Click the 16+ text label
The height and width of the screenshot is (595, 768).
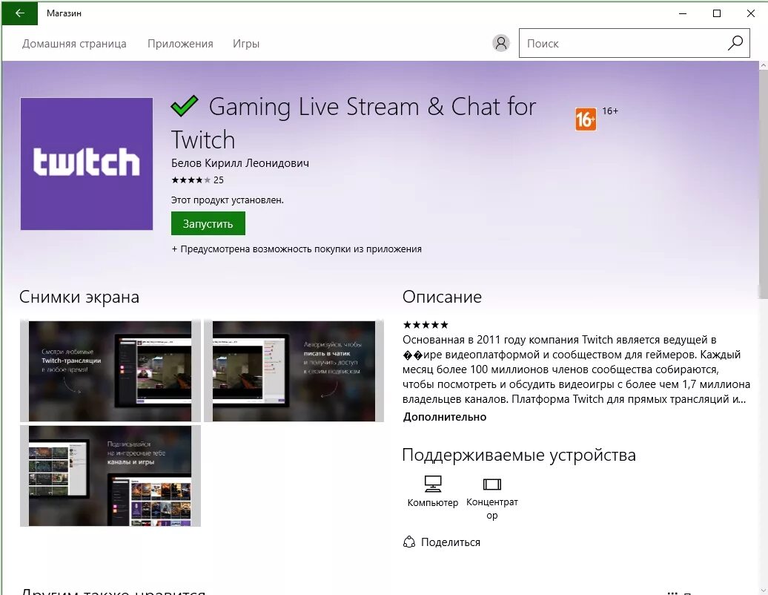610,111
